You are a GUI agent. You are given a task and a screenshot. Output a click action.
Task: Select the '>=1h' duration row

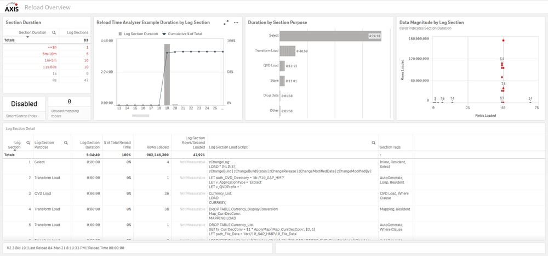[x=46, y=47]
